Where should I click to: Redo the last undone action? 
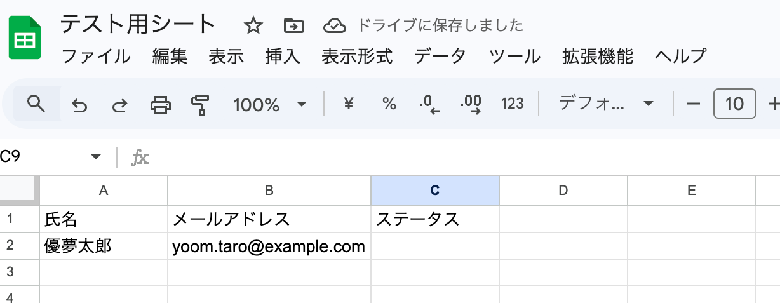[x=119, y=105]
